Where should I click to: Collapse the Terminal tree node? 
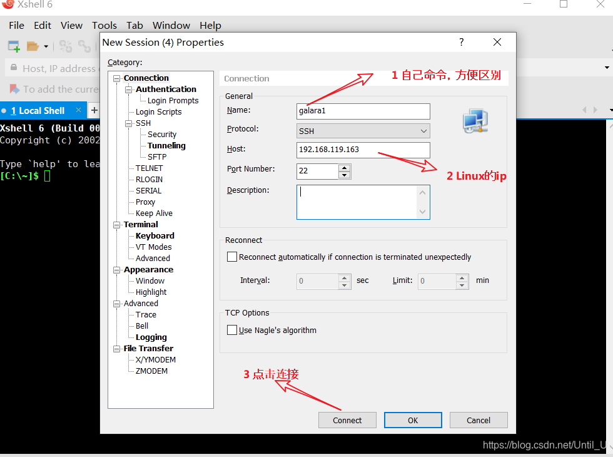click(116, 225)
